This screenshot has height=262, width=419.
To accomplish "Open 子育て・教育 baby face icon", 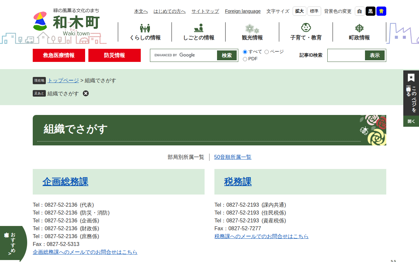I will tap(306, 28).
